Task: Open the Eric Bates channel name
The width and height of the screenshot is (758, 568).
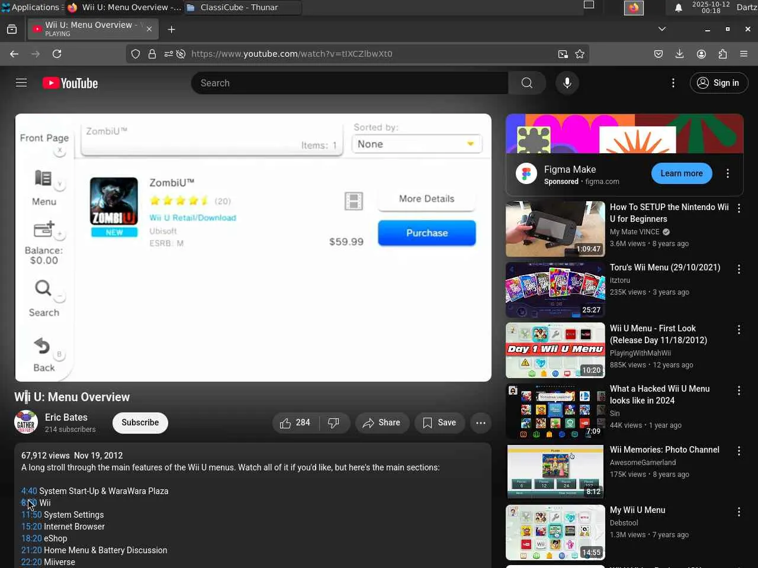Action: [66, 417]
